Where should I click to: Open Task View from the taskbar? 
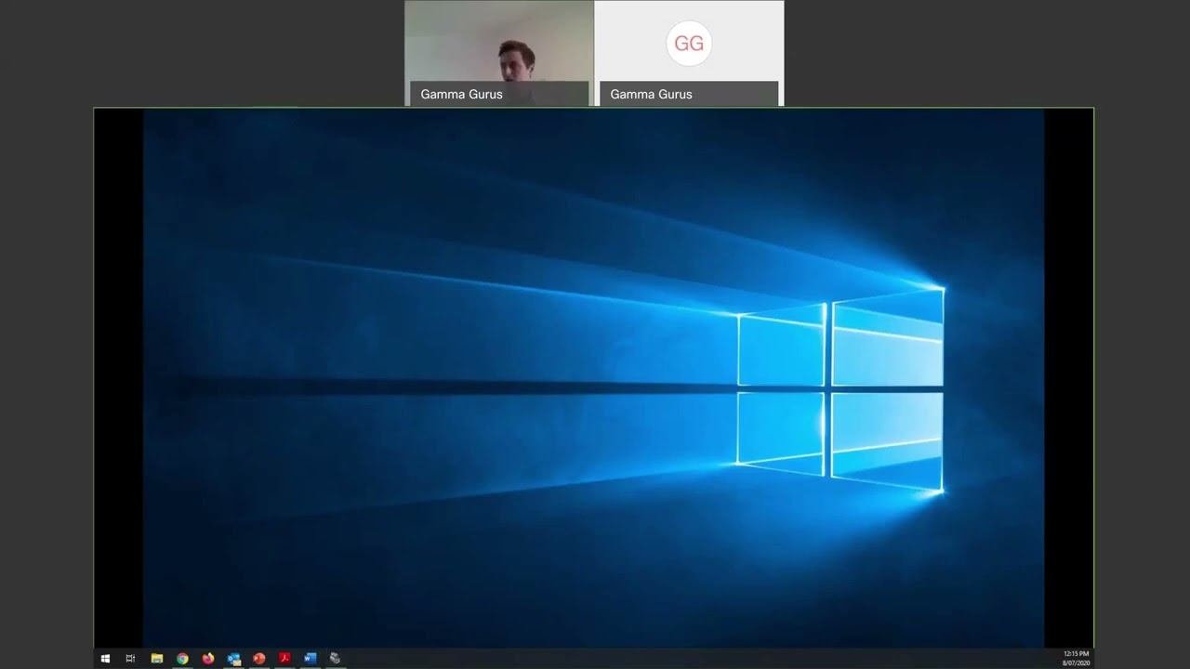(x=131, y=659)
